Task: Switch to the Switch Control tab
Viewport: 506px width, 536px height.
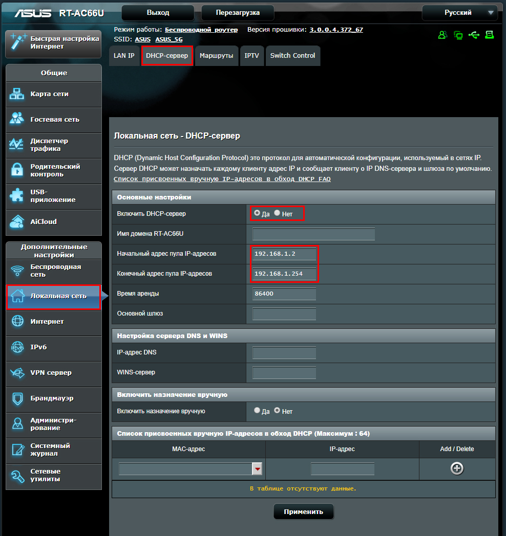Action: click(x=293, y=56)
